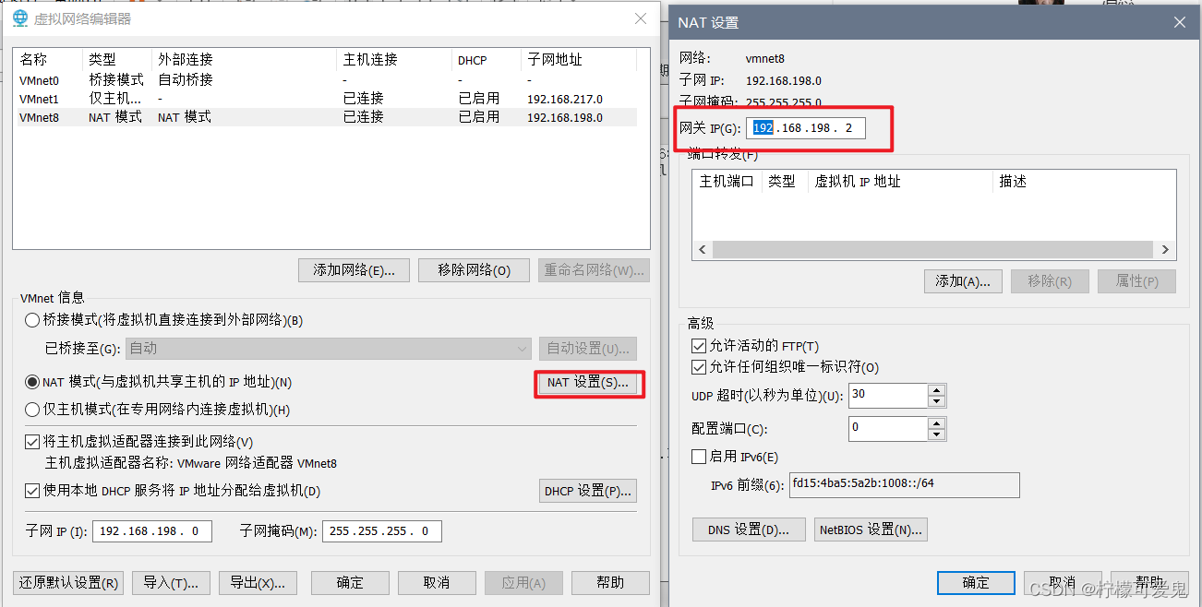Click subnet address 192.168.217.0 cell

565,99
